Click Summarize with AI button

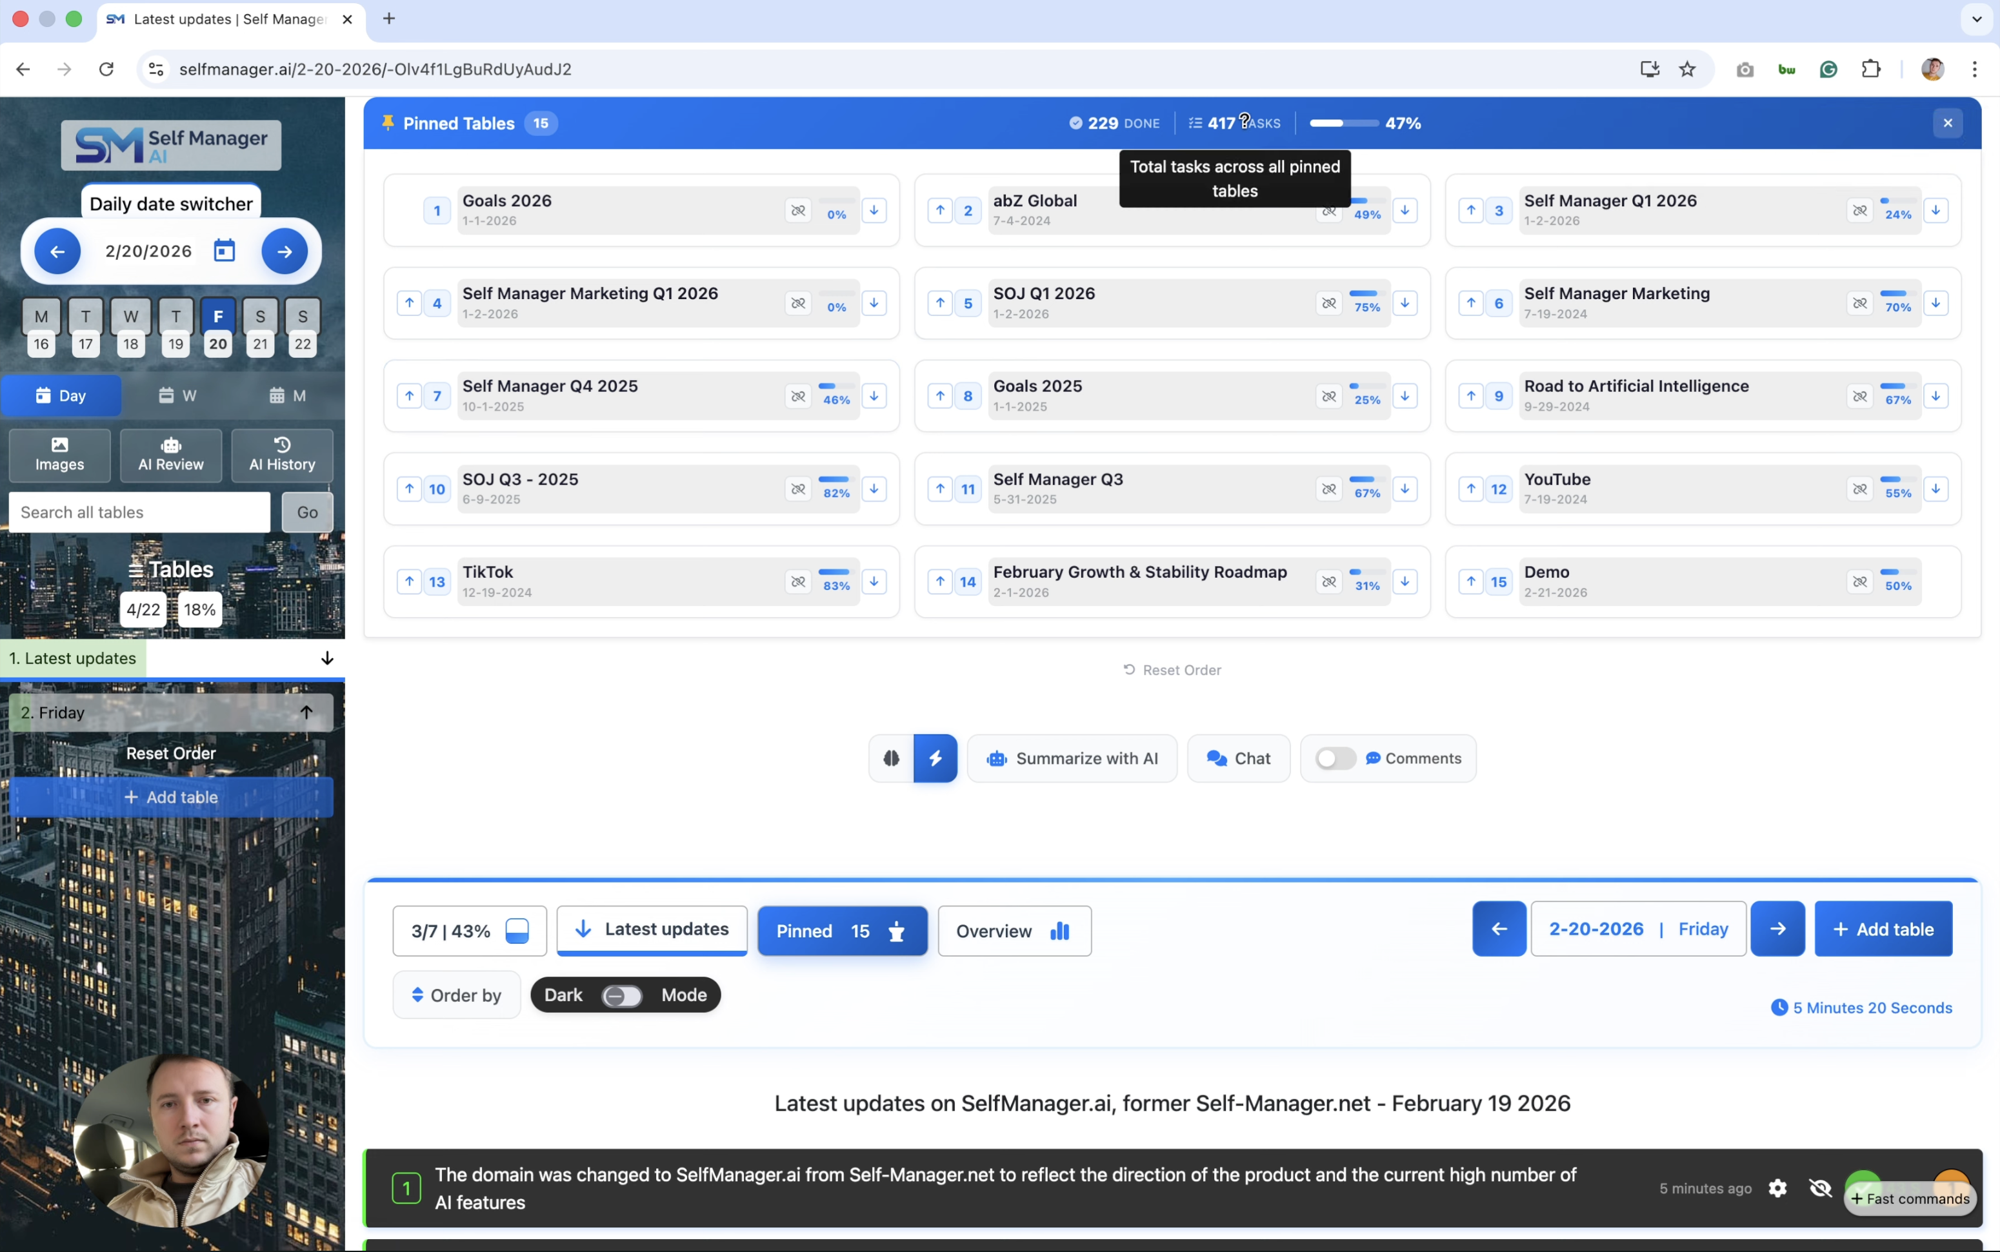1072,758
